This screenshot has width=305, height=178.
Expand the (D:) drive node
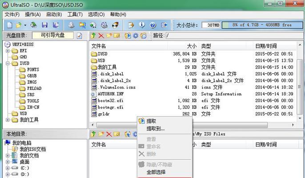[x=8, y=174]
